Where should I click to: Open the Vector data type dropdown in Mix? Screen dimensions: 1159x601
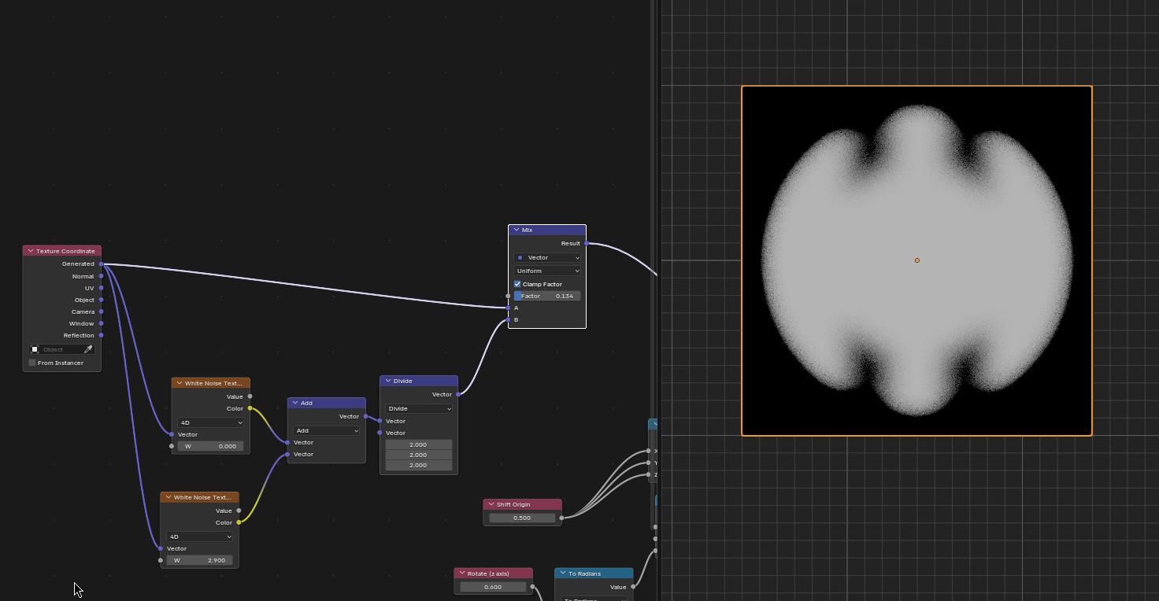tap(547, 257)
